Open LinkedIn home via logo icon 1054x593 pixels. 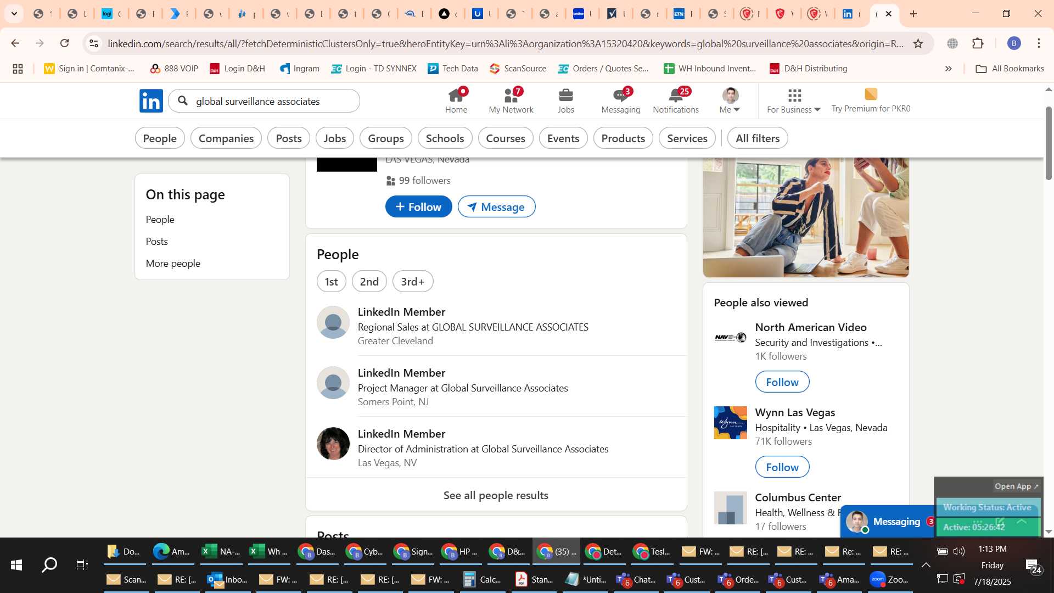point(151,101)
